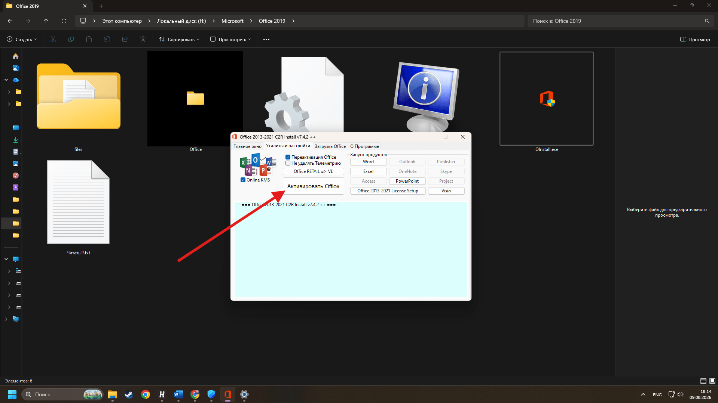Open the Загрузка Office tab

(x=330, y=146)
